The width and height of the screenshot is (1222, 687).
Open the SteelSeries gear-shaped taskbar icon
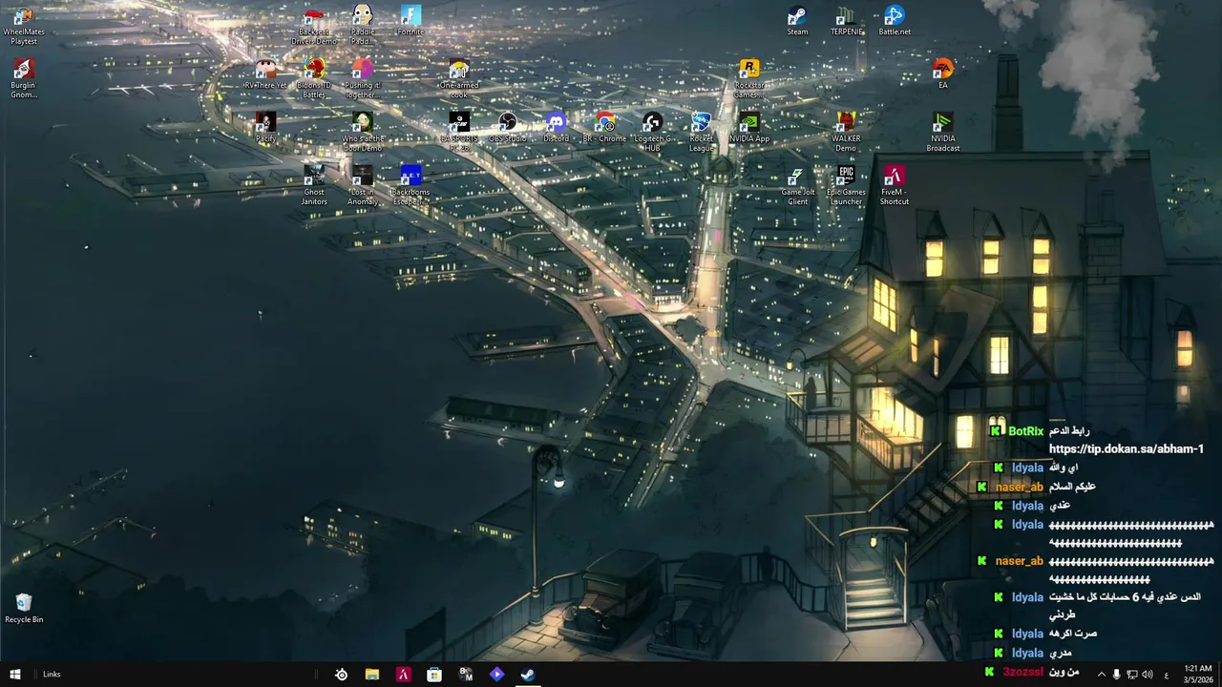[341, 675]
